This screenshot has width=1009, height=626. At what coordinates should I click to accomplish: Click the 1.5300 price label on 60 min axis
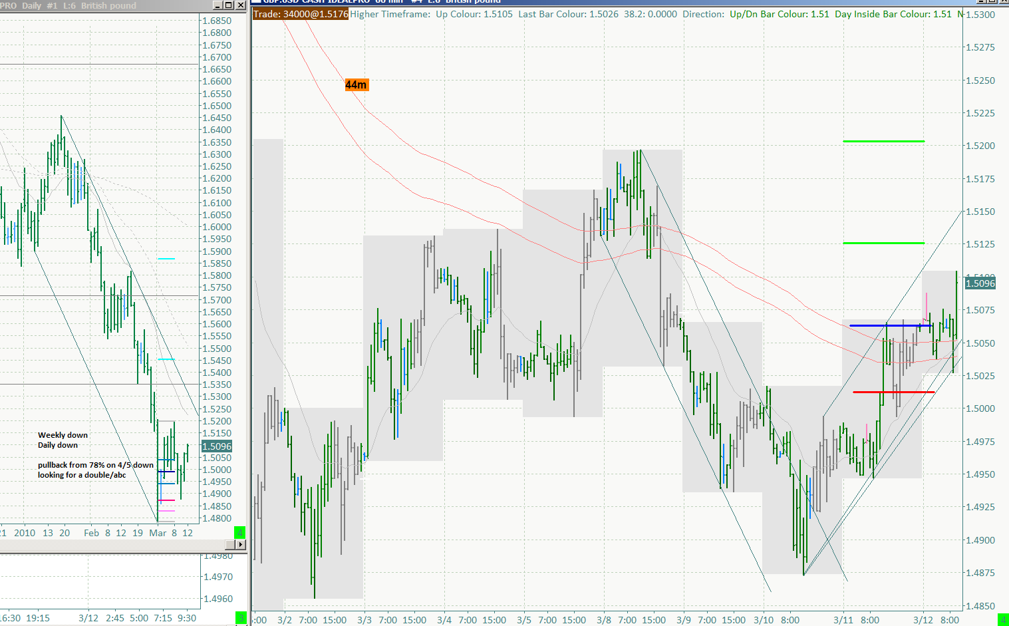point(980,15)
